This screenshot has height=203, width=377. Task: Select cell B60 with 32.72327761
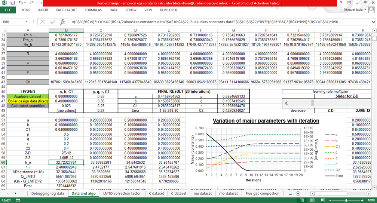pyautogui.click(x=66, y=162)
